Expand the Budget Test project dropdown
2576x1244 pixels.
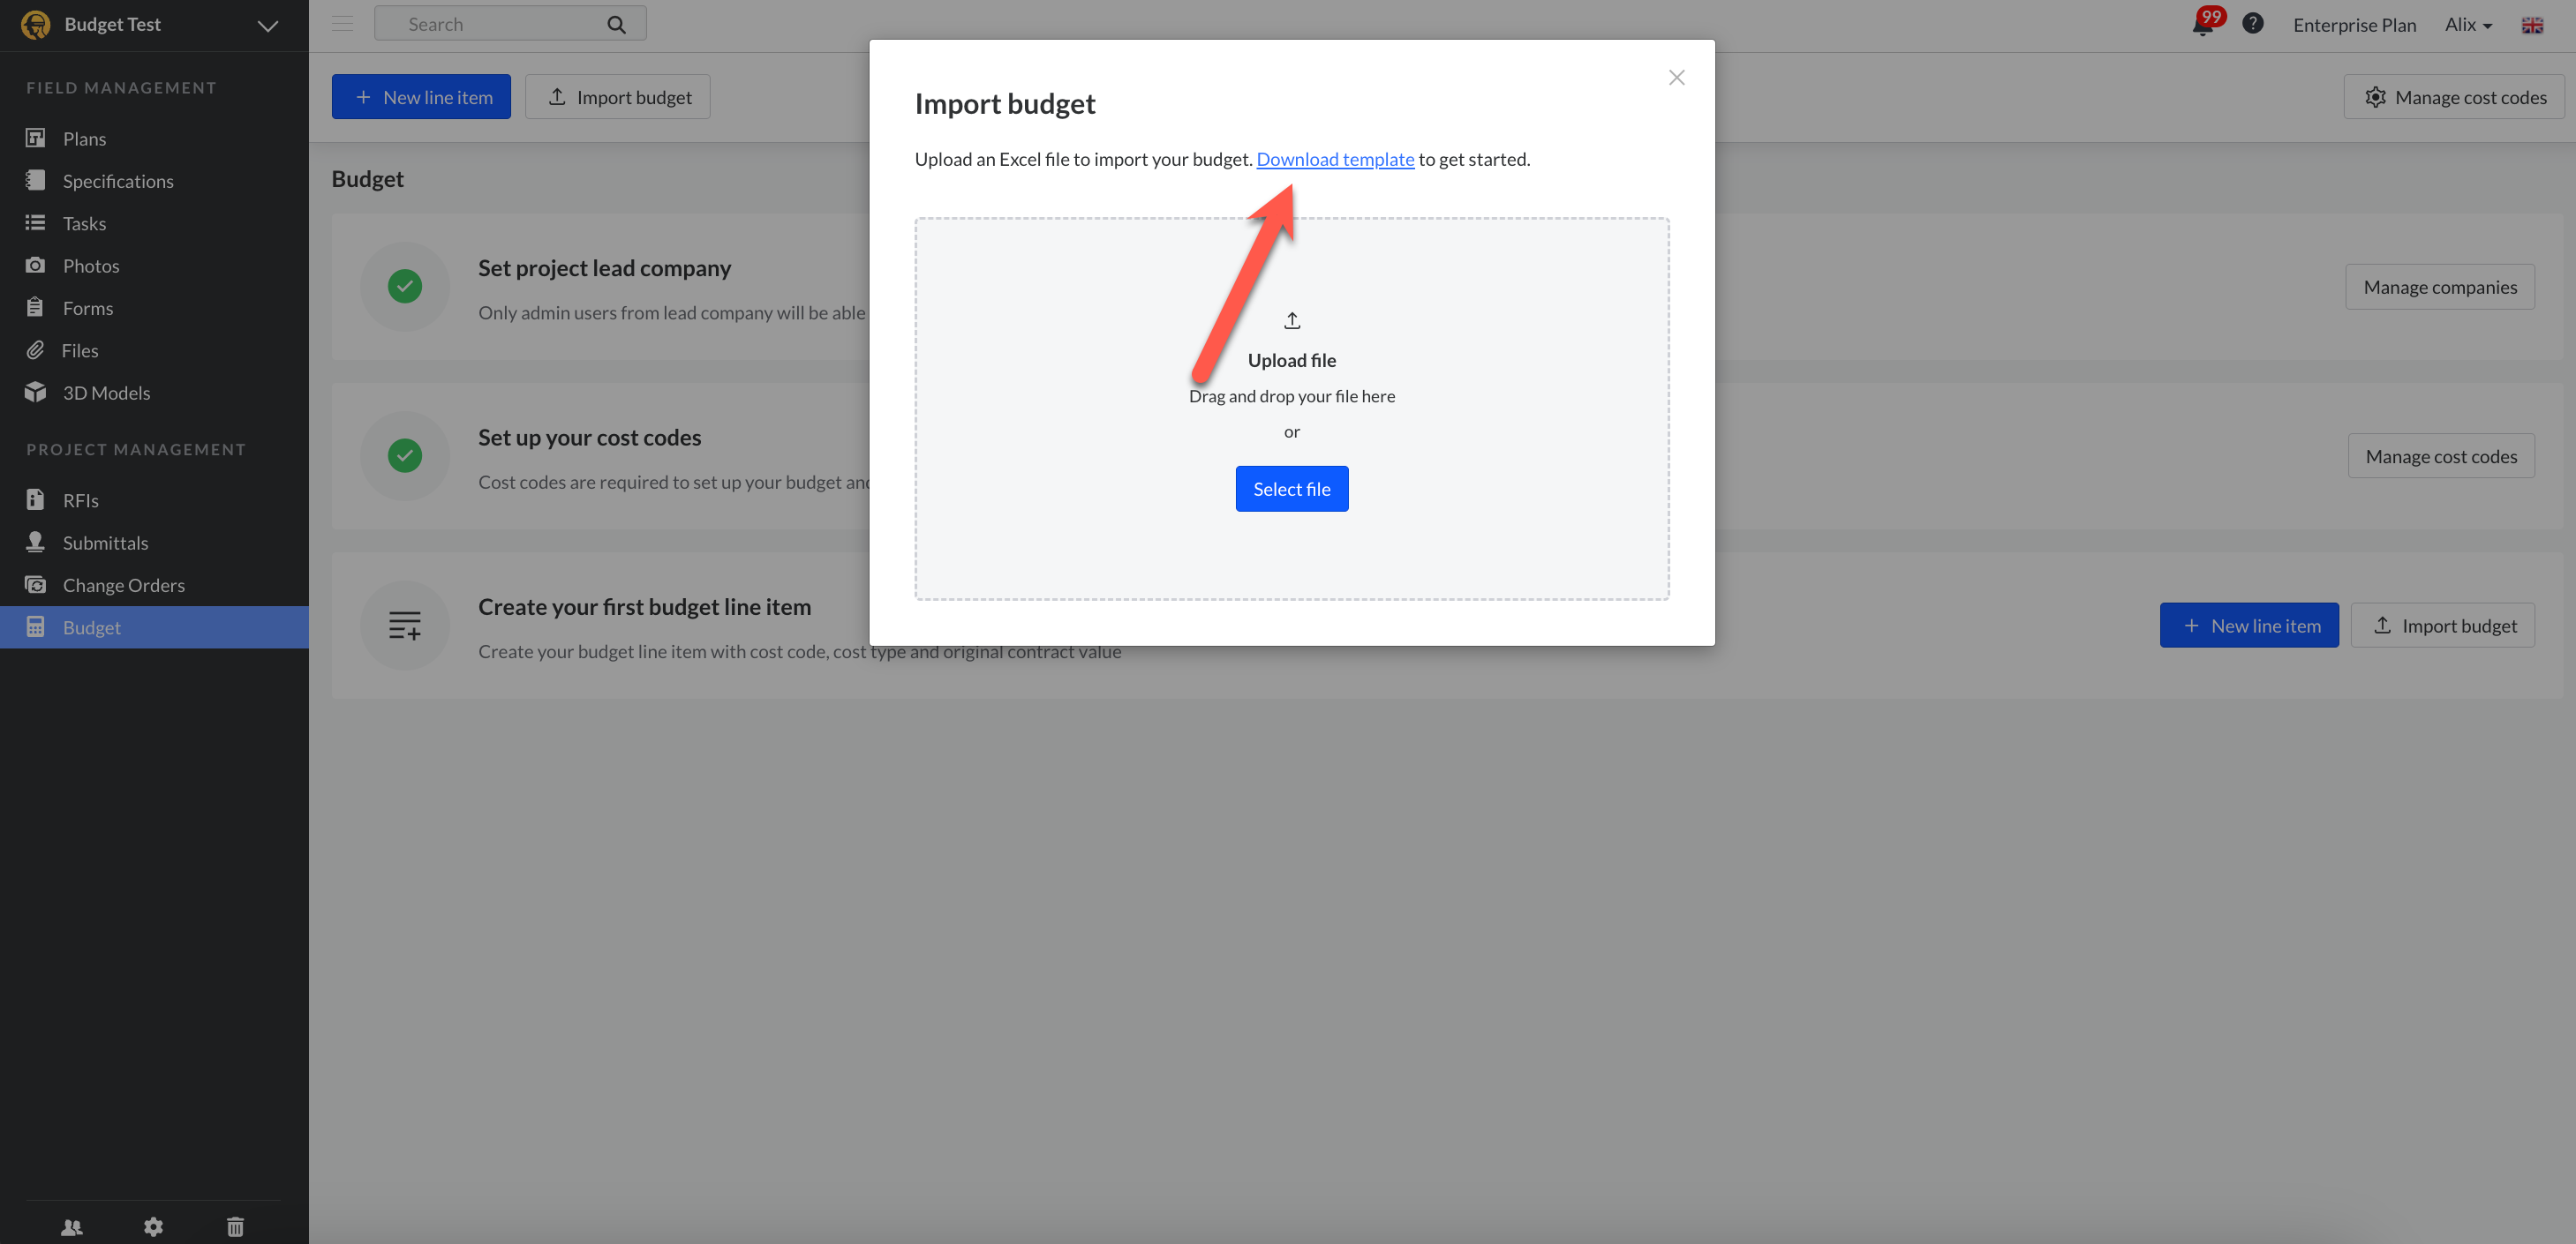(267, 25)
